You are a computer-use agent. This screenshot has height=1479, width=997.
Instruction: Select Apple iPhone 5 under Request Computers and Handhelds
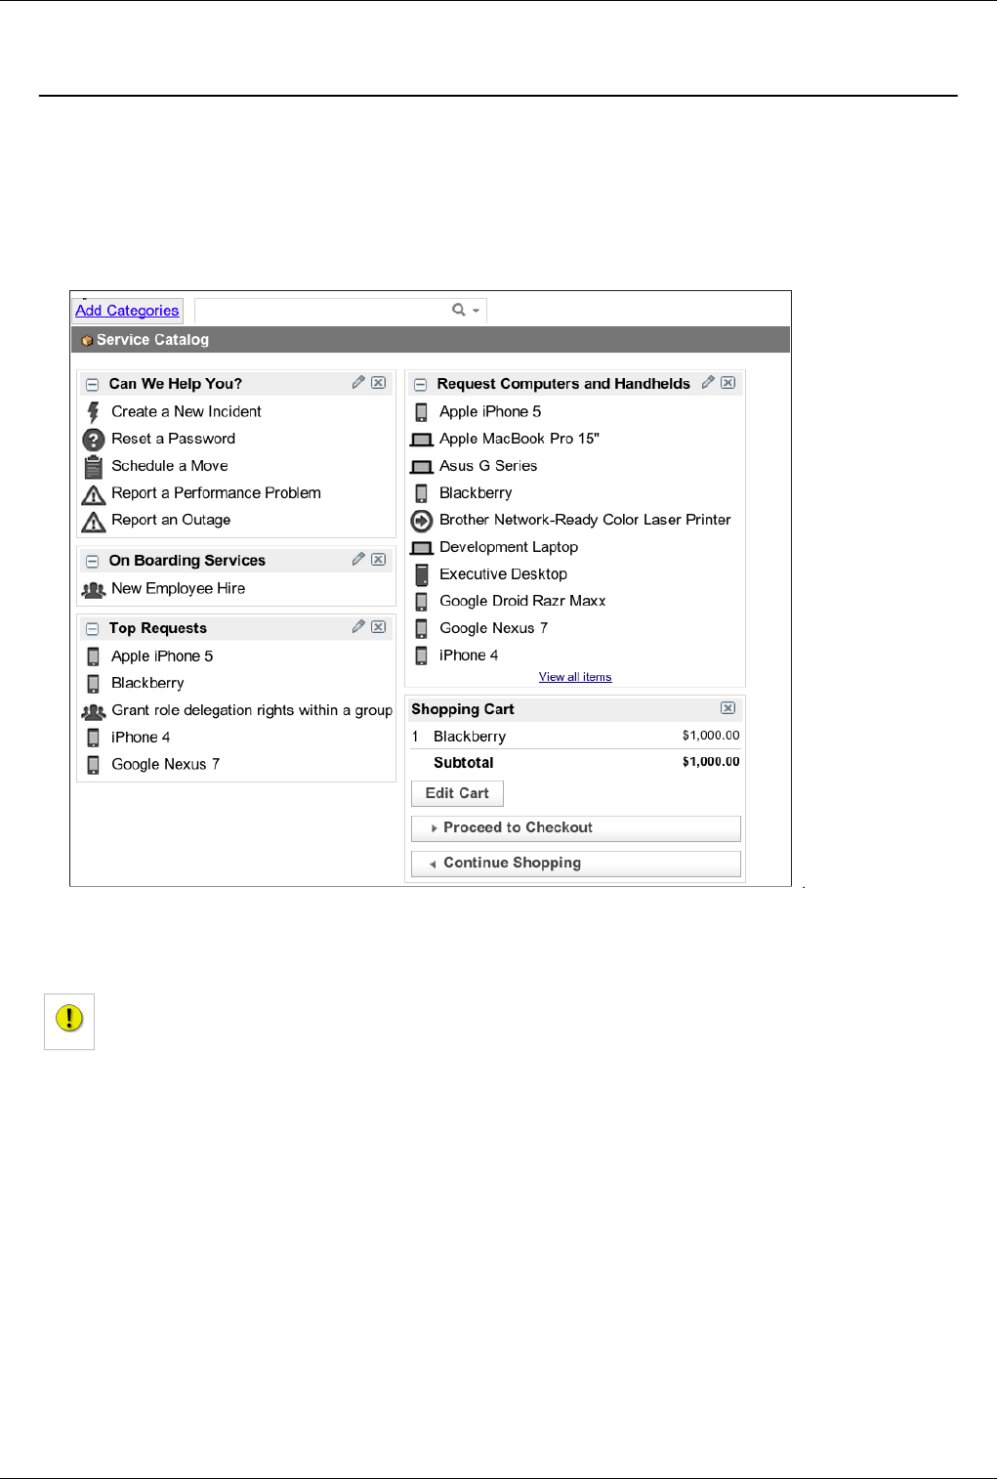pyautogui.click(x=490, y=412)
